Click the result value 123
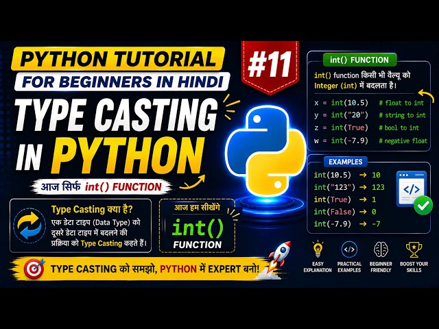 378,187
